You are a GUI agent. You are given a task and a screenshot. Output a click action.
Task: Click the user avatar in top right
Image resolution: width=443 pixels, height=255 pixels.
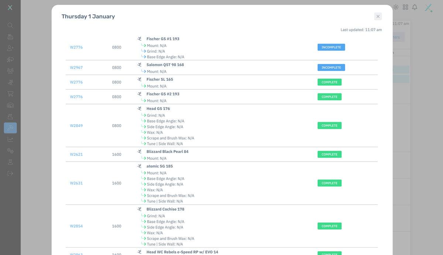coord(428,7)
